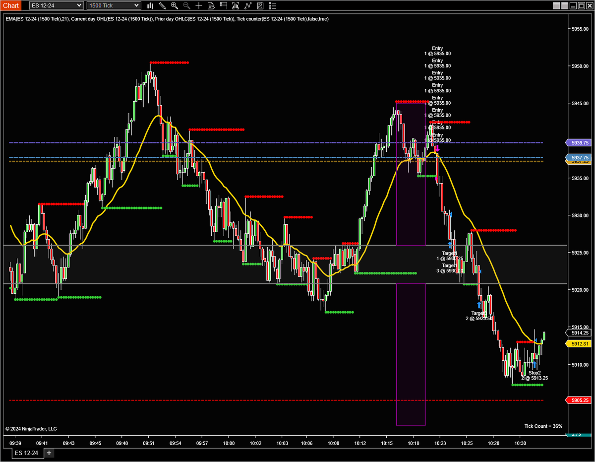
Task: Click the Target1 1 @ 5930.25 label
Action: coord(450,256)
